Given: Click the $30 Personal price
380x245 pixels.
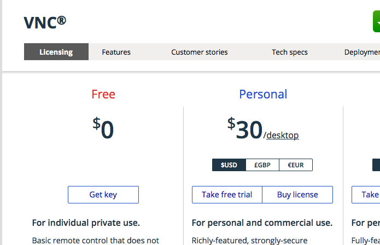Looking at the screenshot, I should coord(245,129).
